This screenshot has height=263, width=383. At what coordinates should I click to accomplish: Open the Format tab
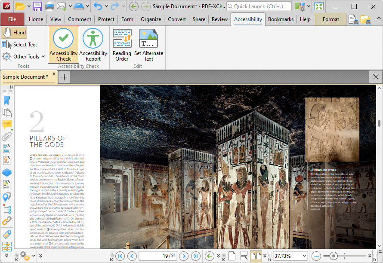[x=331, y=19]
